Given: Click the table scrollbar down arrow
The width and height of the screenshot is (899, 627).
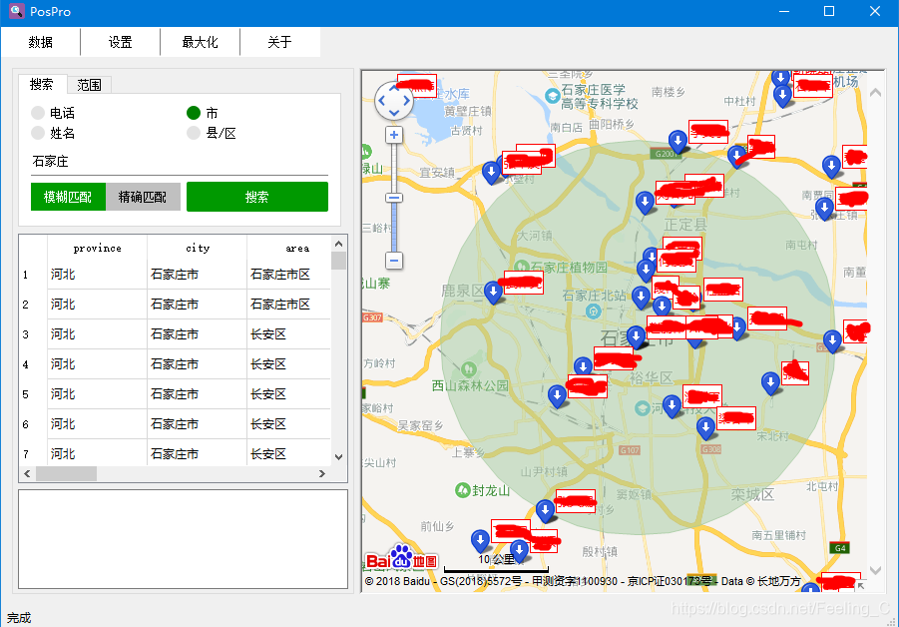Looking at the screenshot, I should pyautogui.click(x=339, y=457).
